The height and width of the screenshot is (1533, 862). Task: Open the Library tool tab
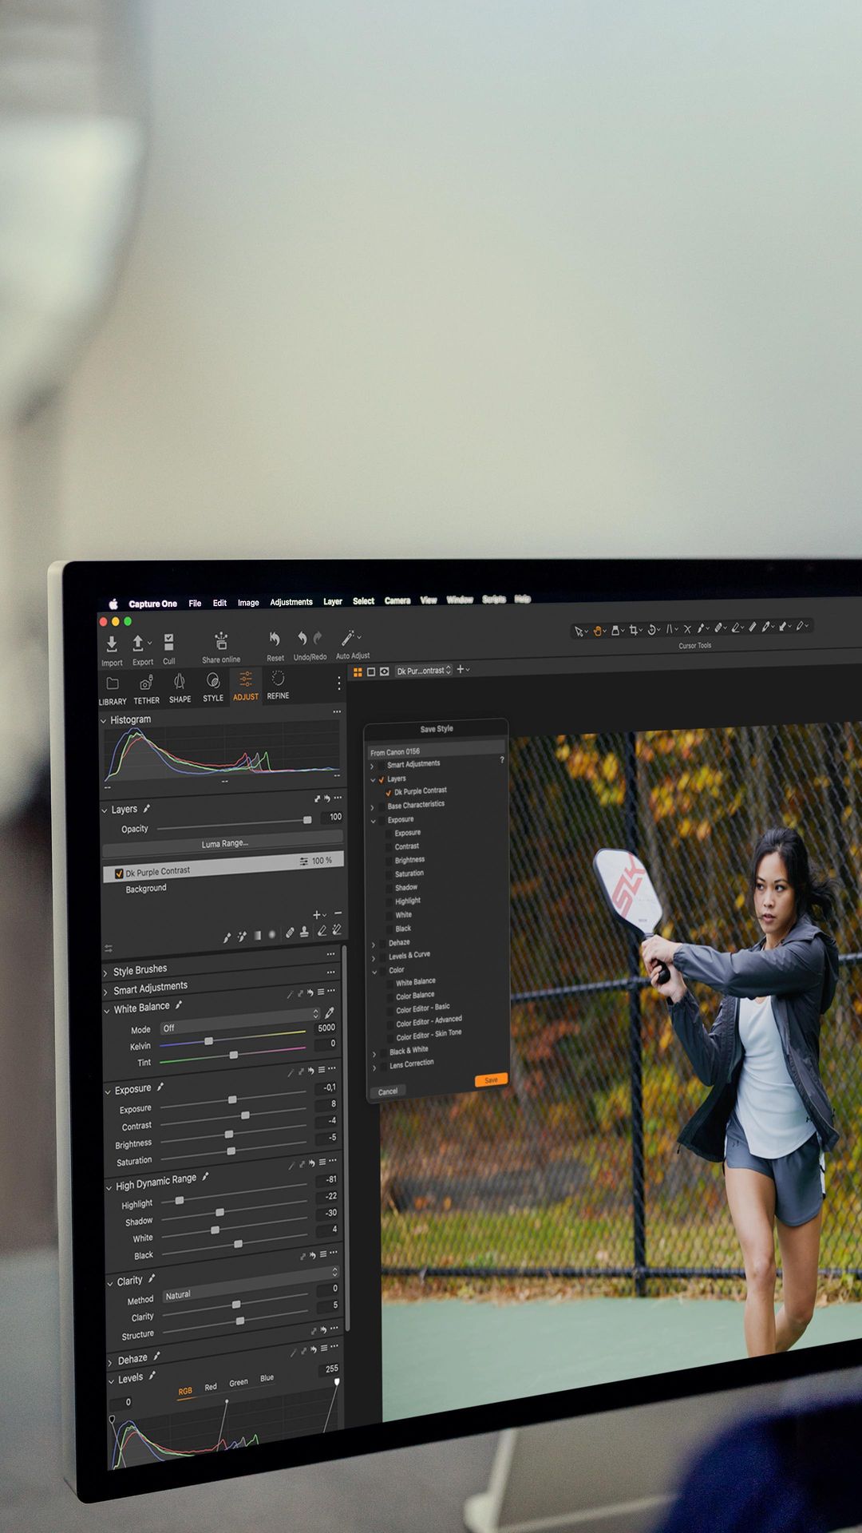click(113, 685)
